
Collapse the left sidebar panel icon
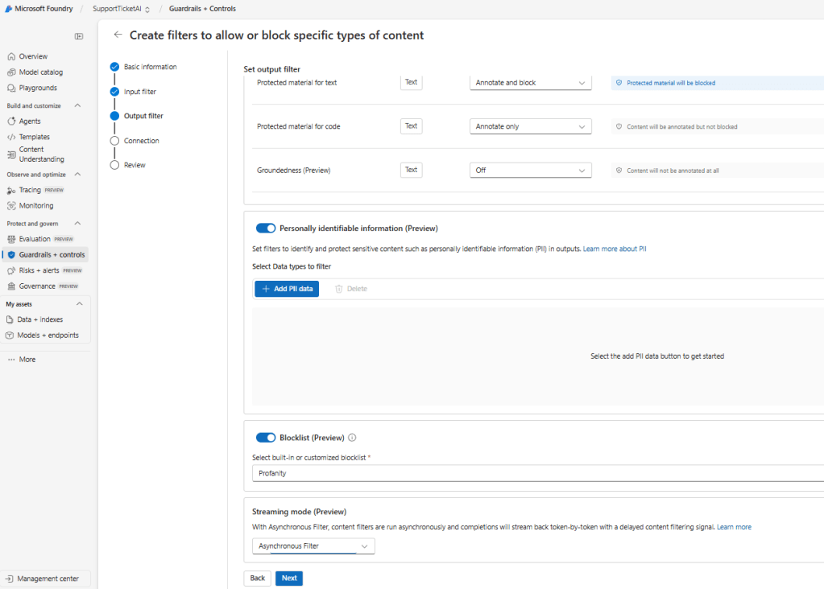79,36
